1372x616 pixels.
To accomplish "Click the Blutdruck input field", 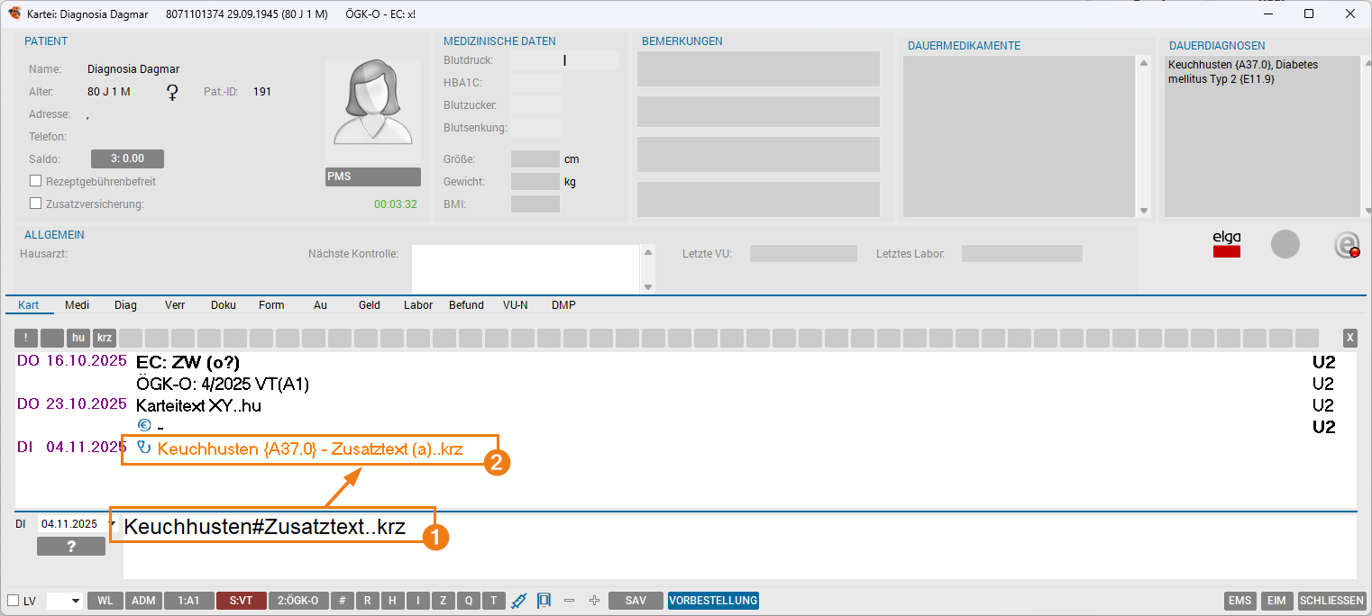I will tap(564, 60).
